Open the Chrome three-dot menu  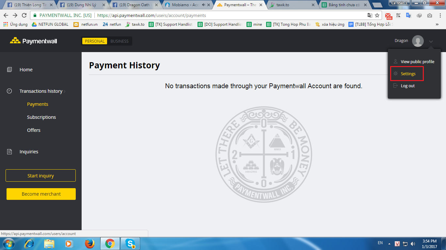tap(440, 15)
